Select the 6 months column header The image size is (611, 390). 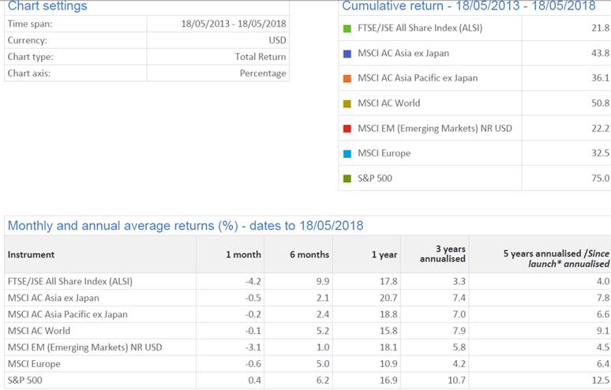(x=308, y=255)
